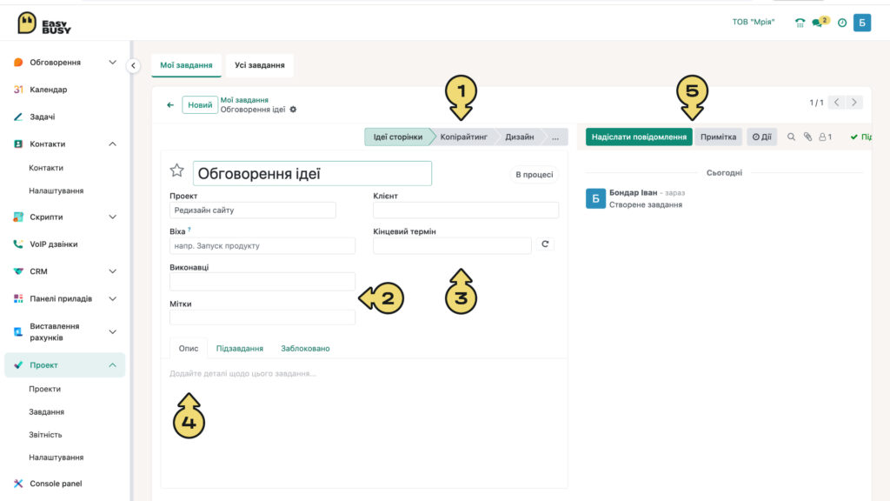Screen dimensions: 890x501
Task: Click the CRM sidebar icon
Action: point(18,271)
